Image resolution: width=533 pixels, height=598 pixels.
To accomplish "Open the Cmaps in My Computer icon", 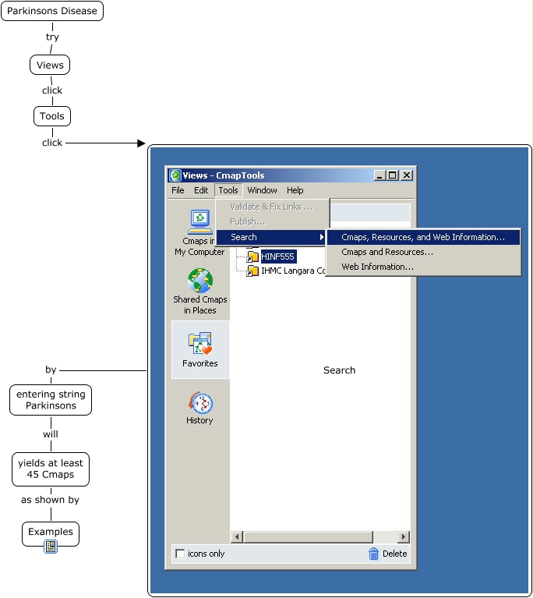I will [199, 221].
